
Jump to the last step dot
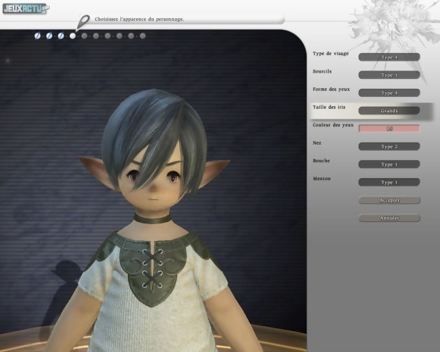pyautogui.click(x=142, y=36)
